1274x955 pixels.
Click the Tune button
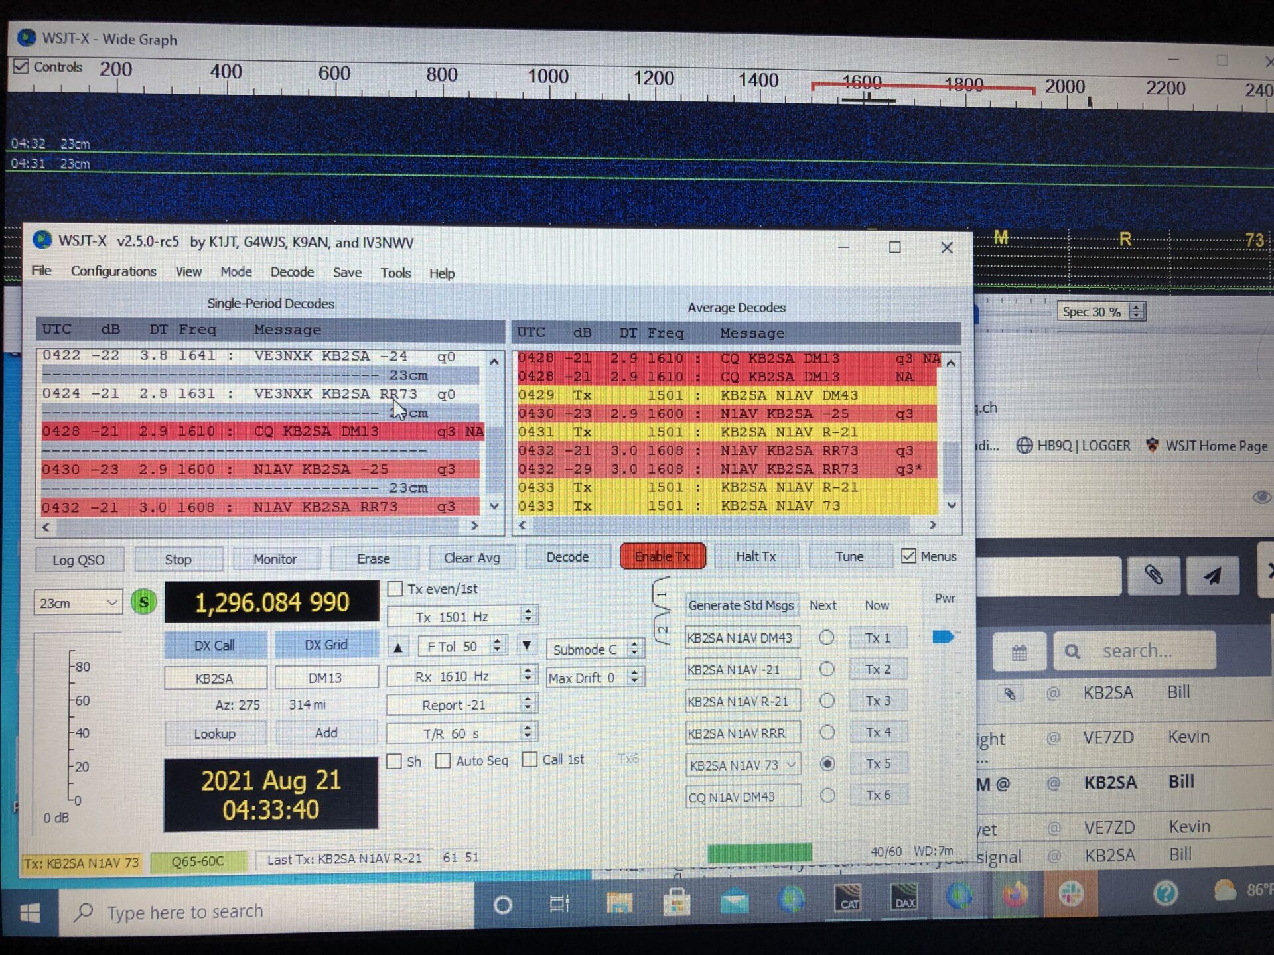pyautogui.click(x=849, y=556)
